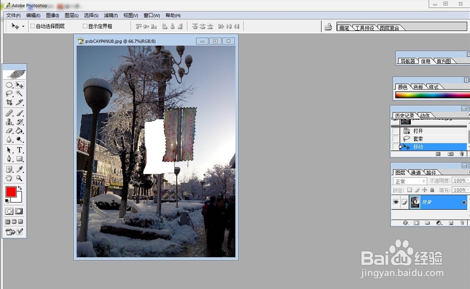The image size is (470, 289).
Task: Select the Lasso tool in toolbox
Action: point(9,94)
